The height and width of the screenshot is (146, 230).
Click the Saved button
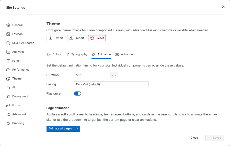tap(215, 138)
